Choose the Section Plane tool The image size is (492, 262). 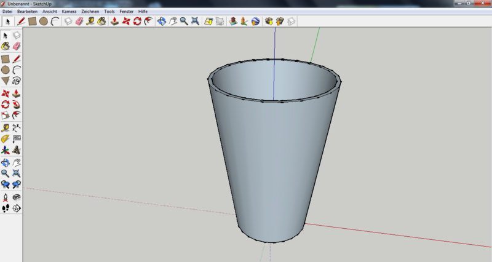[17, 208]
